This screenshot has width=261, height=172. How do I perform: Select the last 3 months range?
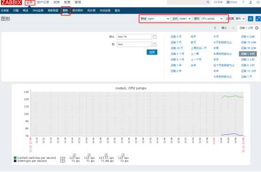click(x=177, y=54)
